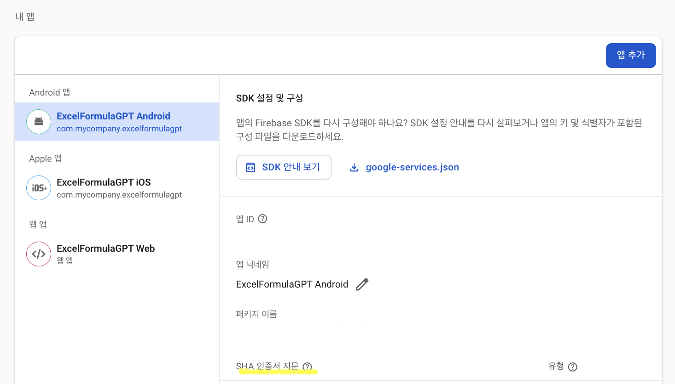Select ExcelFormulaGPT Android app entry
Image resolution: width=675 pixels, height=384 pixels.
click(117, 122)
